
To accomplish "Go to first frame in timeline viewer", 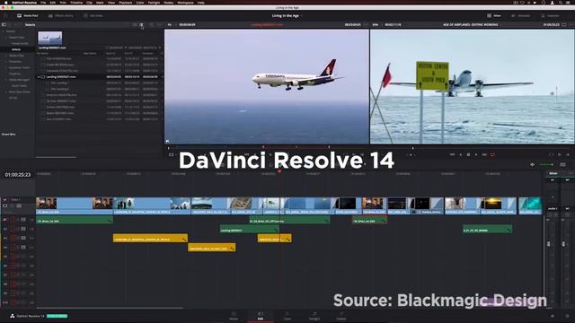I will coord(452,154).
